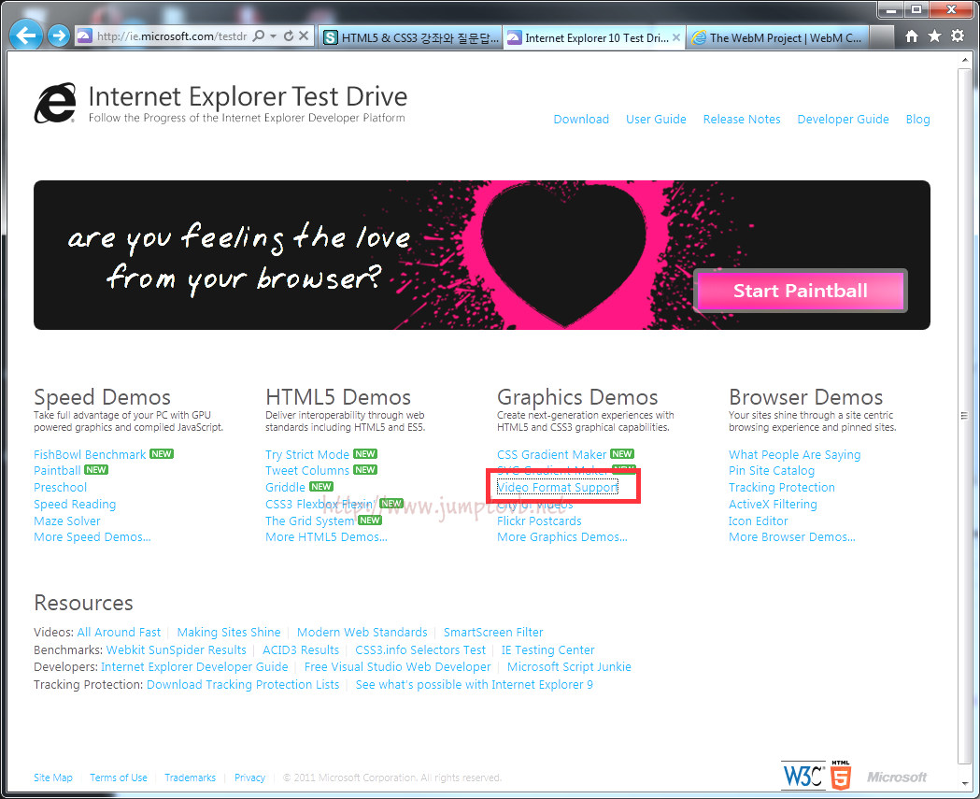This screenshot has height=799, width=980.
Task: Open the SmartScreen Filter video link
Action: coord(493,632)
